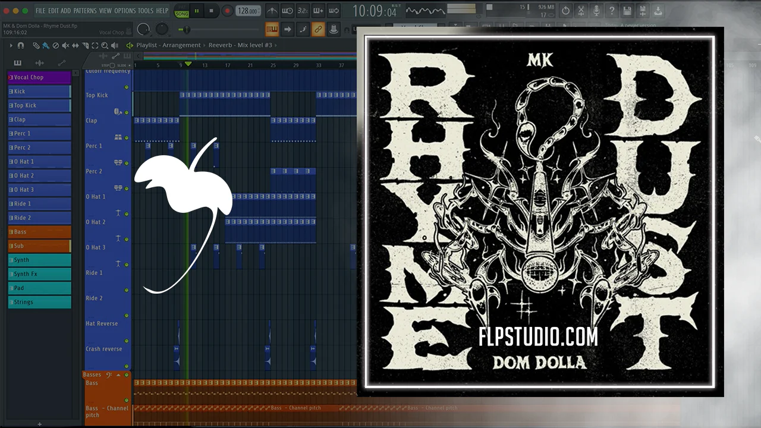Toggle note/clip blend icon
This screenshot has height=428, width=761.
[303, 29]
